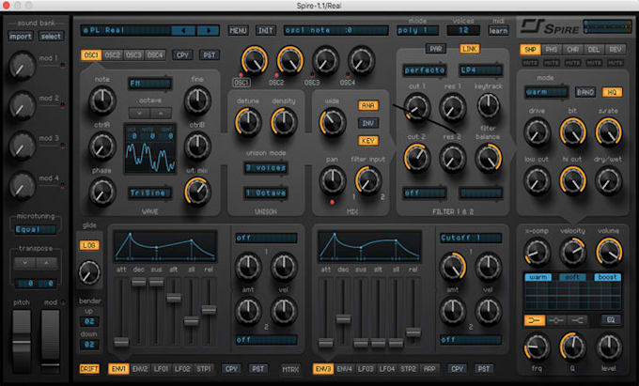Click the OSC3 mix level knob
This screenshot has height=386, width=639.
(325, 60)
